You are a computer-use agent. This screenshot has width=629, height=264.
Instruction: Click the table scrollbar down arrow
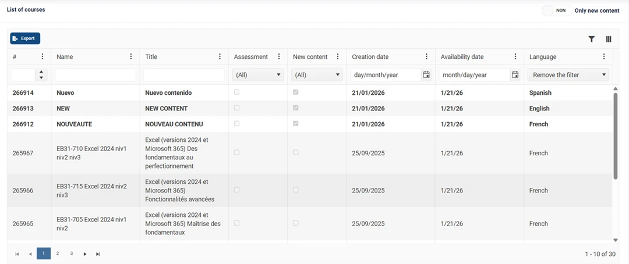(x=616, y=240)
